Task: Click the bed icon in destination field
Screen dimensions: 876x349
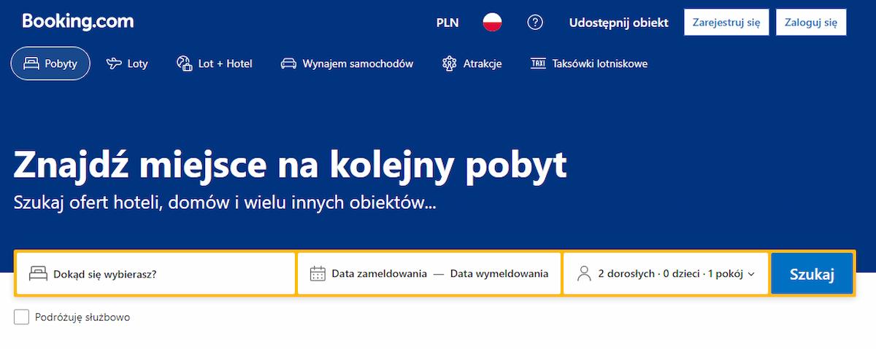Action: coord(38,274)
